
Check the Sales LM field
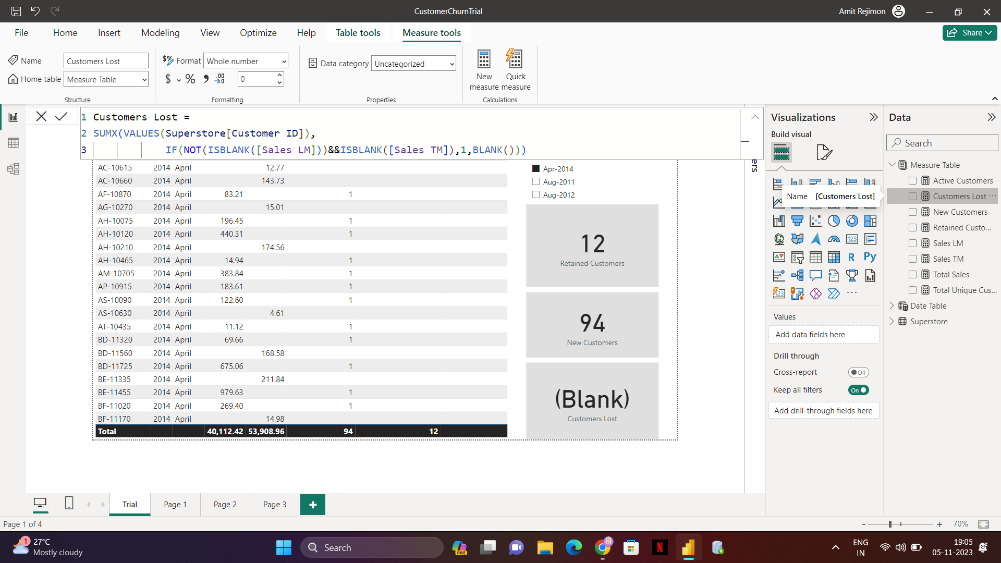point(912,243)
